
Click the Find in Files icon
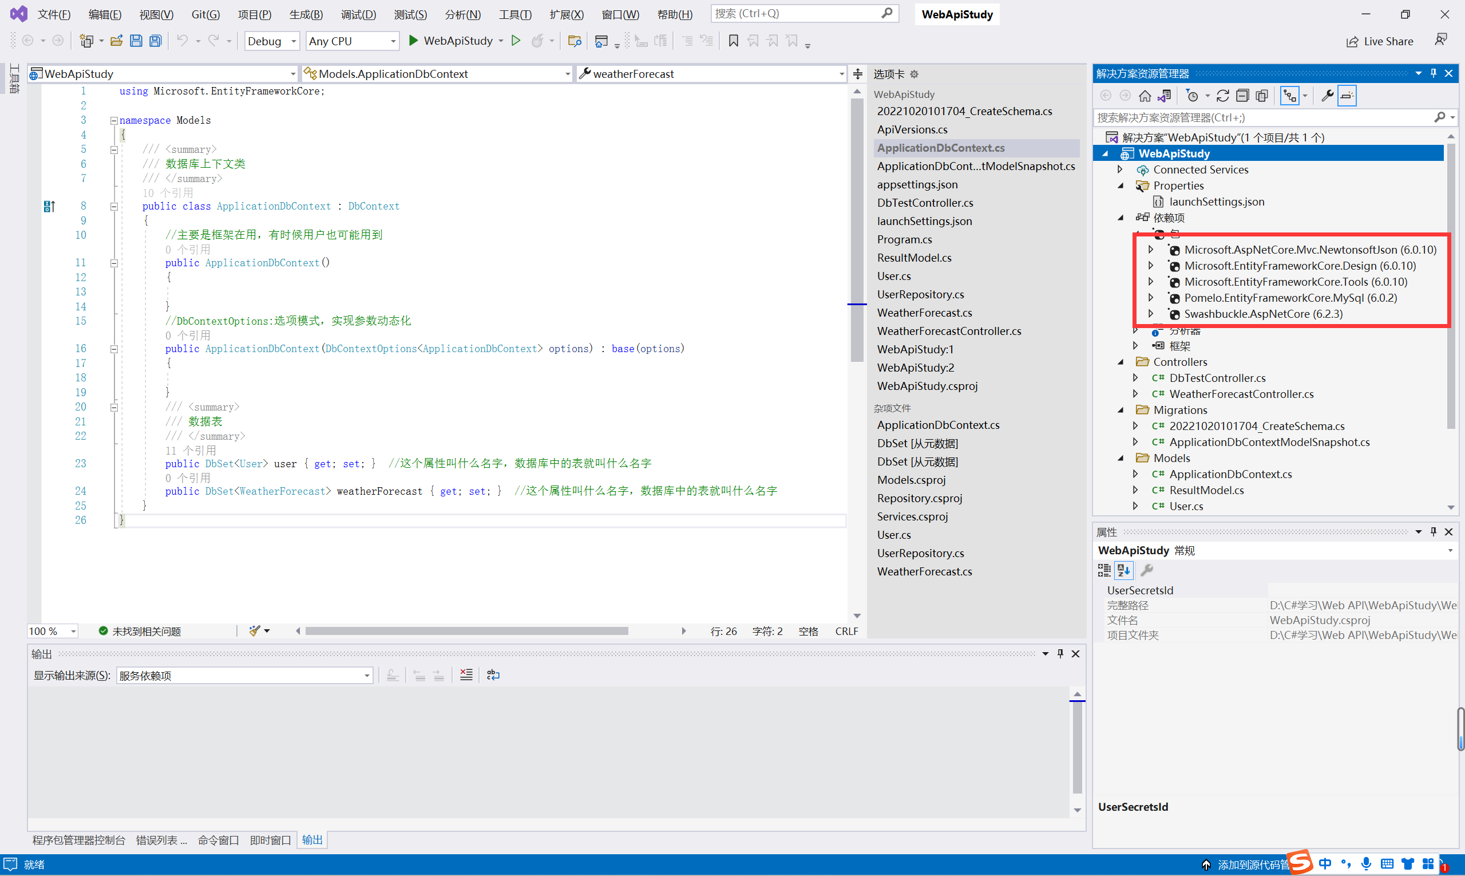point(574,41)
